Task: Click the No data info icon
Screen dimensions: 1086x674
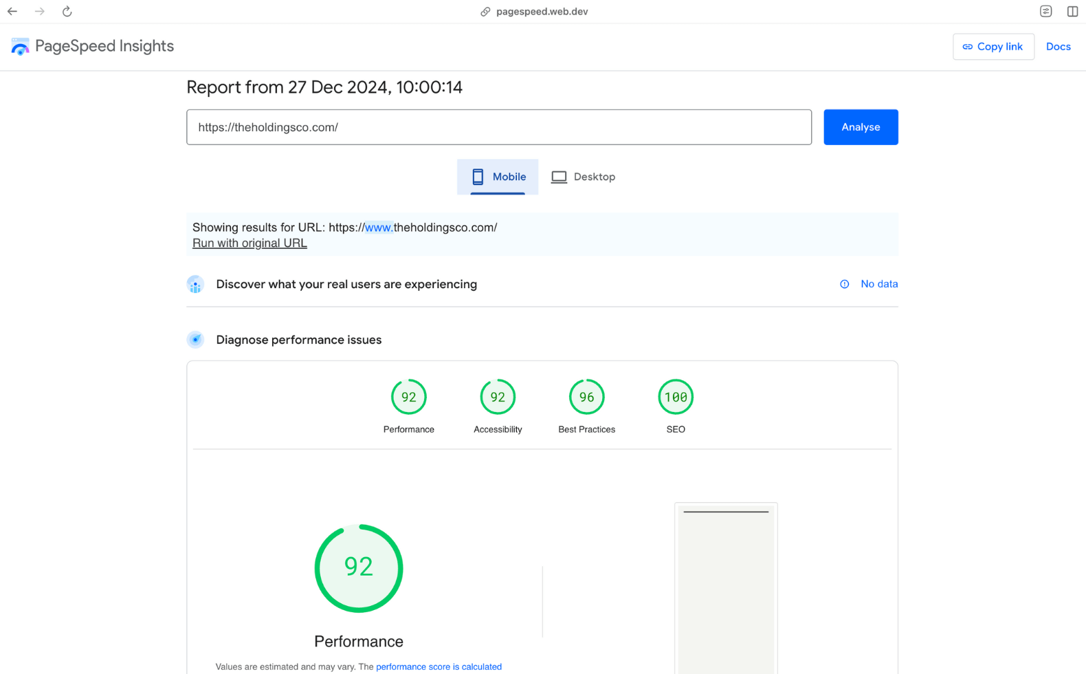Action: click(844, 284)
